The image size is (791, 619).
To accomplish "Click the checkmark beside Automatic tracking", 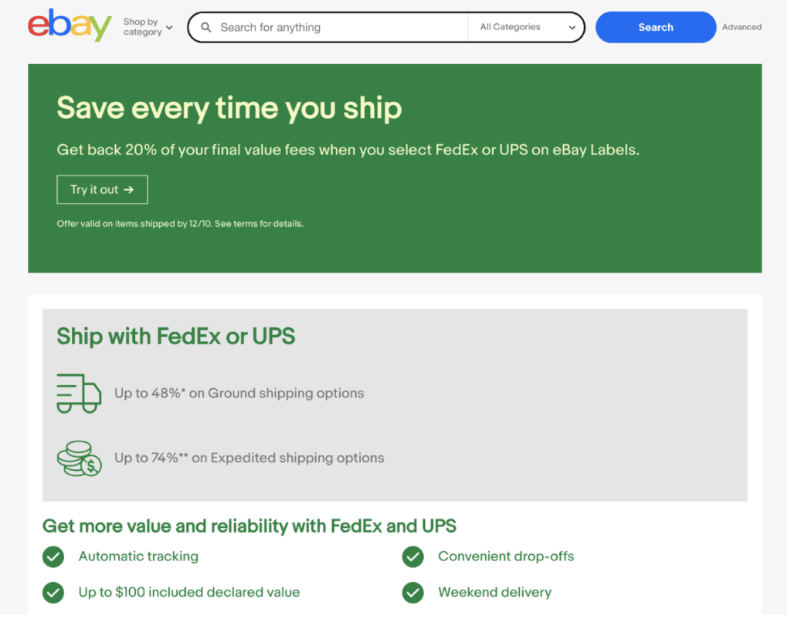I will [x=53, y=556].
